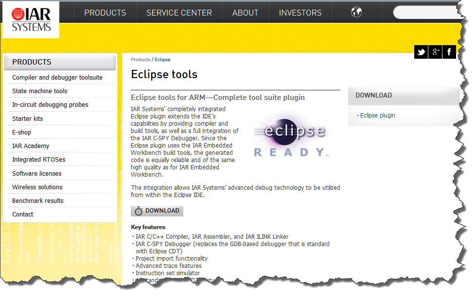Image resolution: width=476 pixels, height=297 pixels.
Task: Open Compiler and debugger toolsuite
Action: [x=57, y=78]
